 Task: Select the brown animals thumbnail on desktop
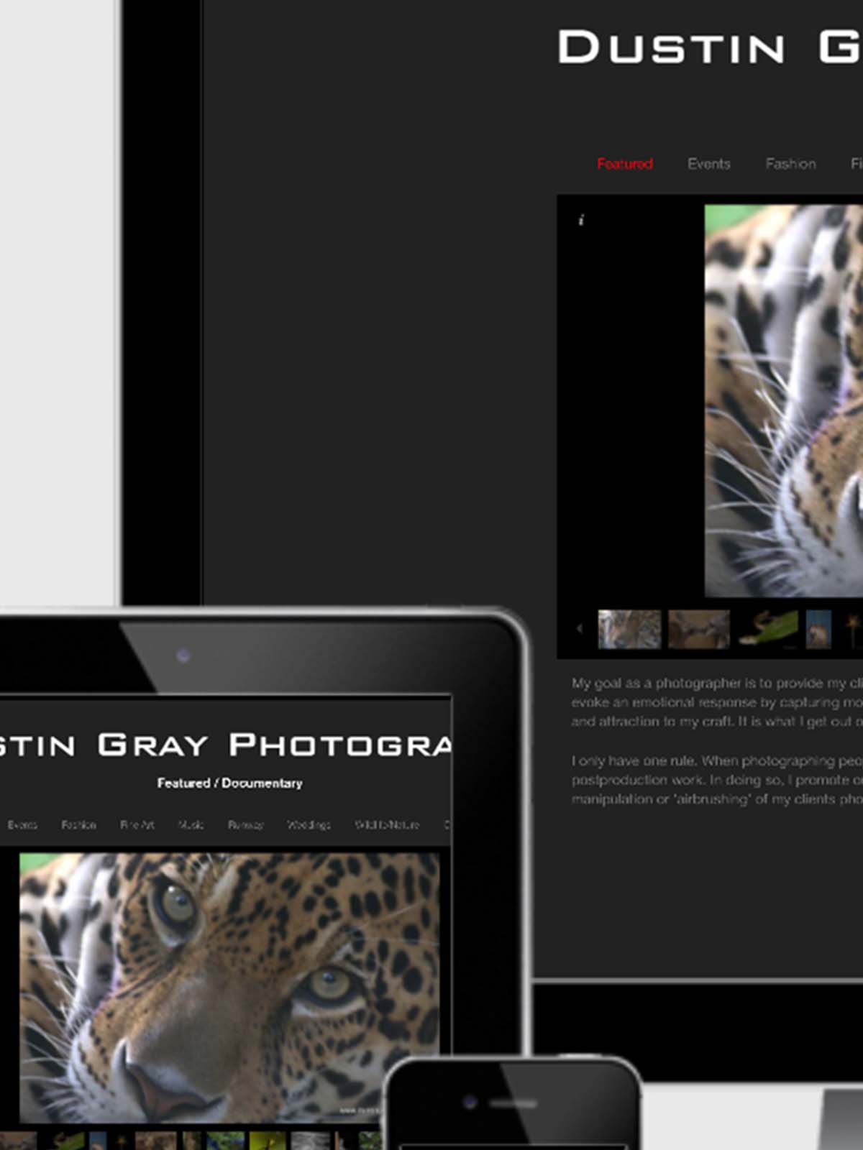[698, 630]
